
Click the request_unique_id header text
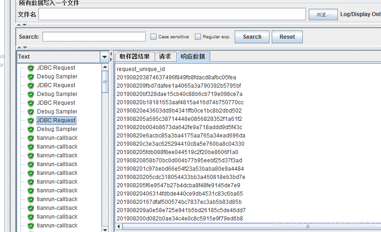(141, 69)
